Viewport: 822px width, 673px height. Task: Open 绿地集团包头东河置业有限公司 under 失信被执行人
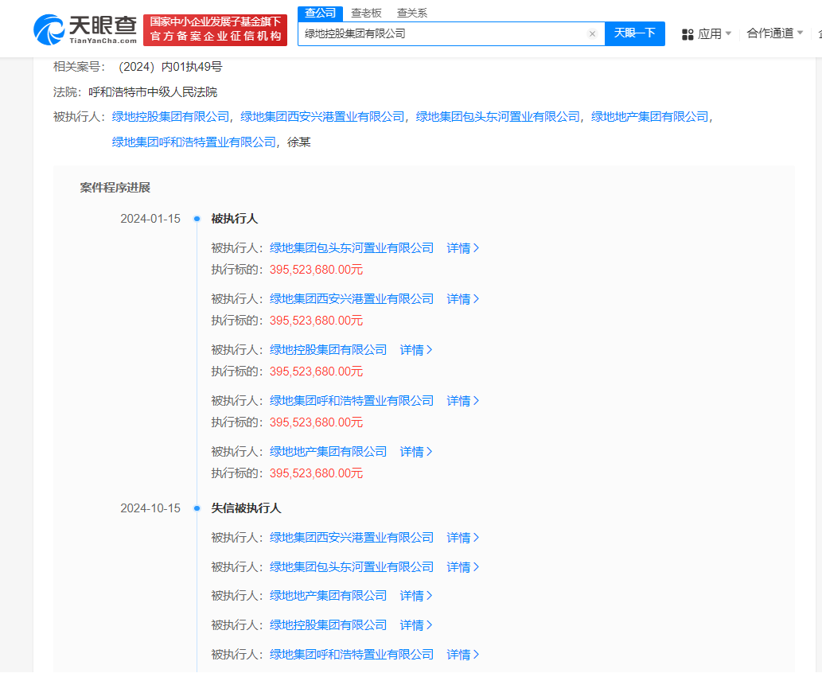[x=352, y=566]
